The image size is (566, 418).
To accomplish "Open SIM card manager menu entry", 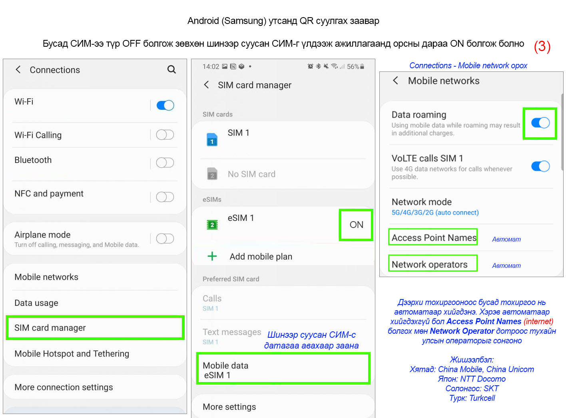I will tap(95, 328).
